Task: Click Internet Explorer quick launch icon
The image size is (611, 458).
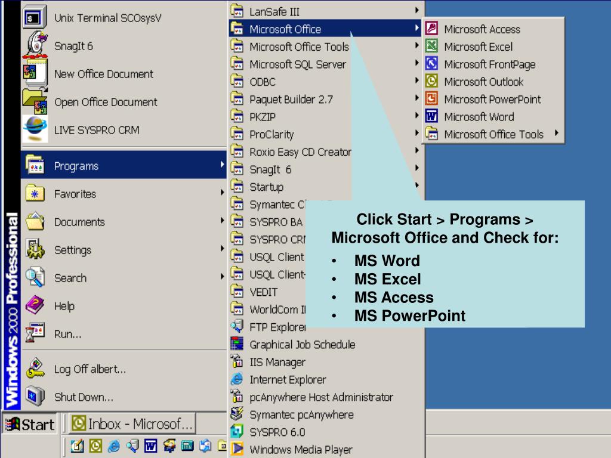Action: pyautogui.click(x=114, y=446)
